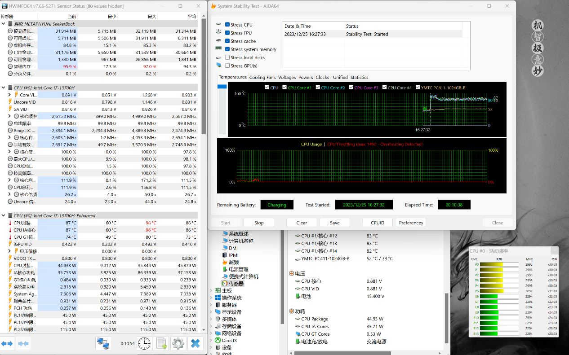Click AIDA64 System Stability Test title flame icon
569x355 pixels.
point(213,6)
